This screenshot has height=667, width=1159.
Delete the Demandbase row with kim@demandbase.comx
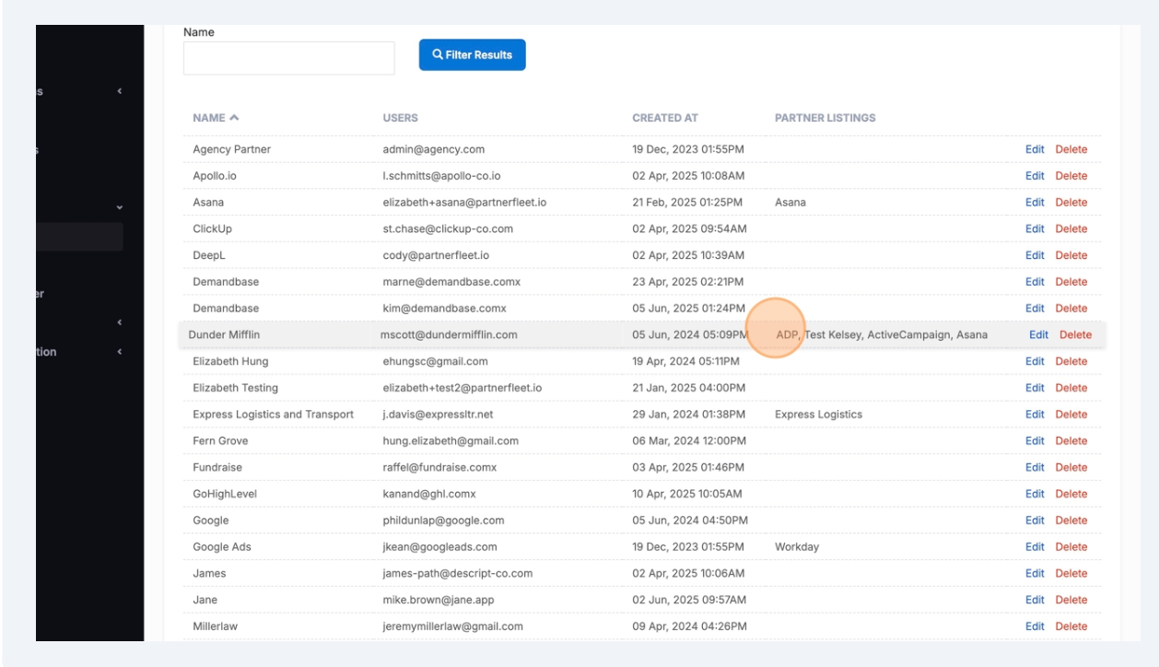click(1071, 309)
